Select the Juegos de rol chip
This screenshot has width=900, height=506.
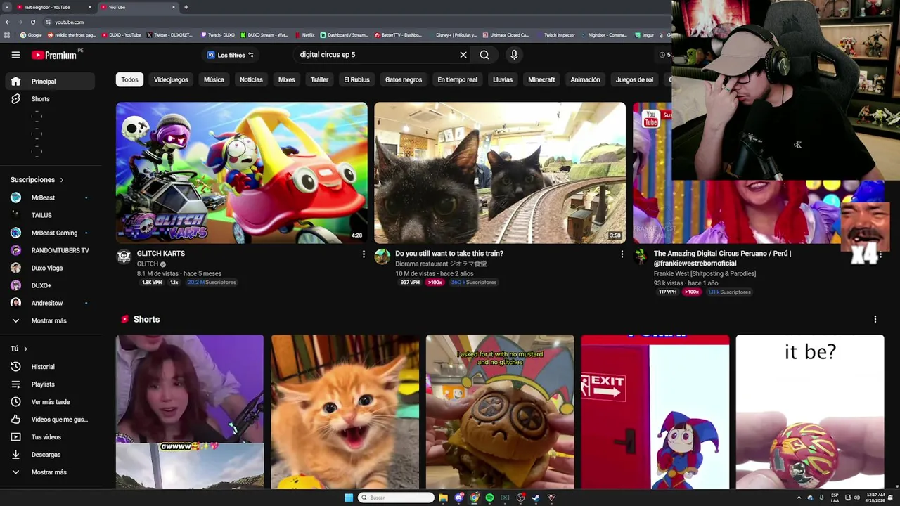pos(634,80)
